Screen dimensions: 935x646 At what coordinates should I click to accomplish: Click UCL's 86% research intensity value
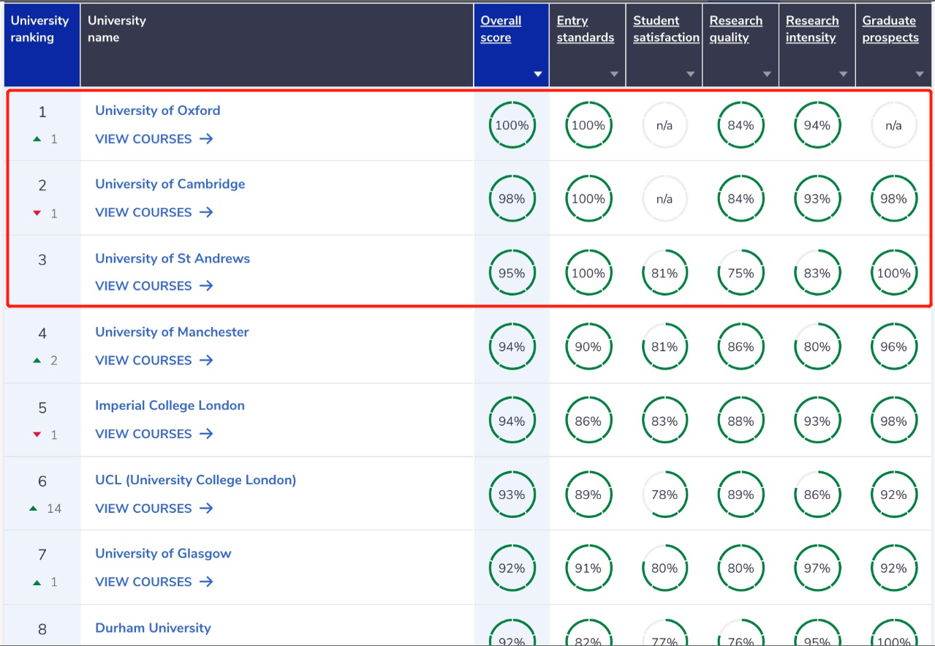pos(817,495)
